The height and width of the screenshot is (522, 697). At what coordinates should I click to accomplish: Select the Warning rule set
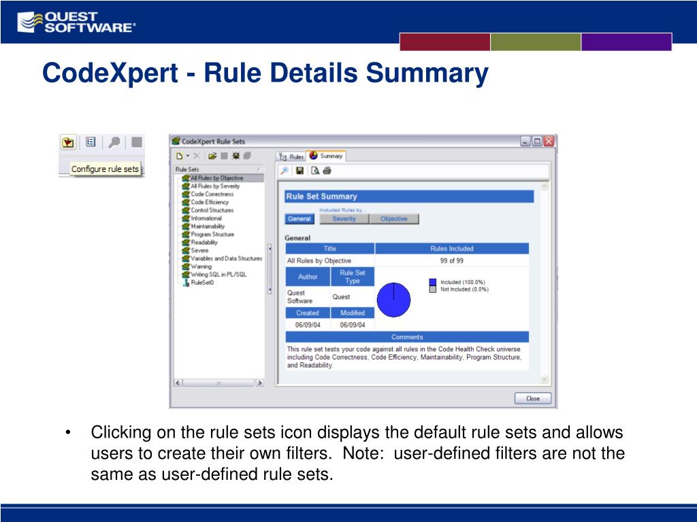click(x=201, y=266)
